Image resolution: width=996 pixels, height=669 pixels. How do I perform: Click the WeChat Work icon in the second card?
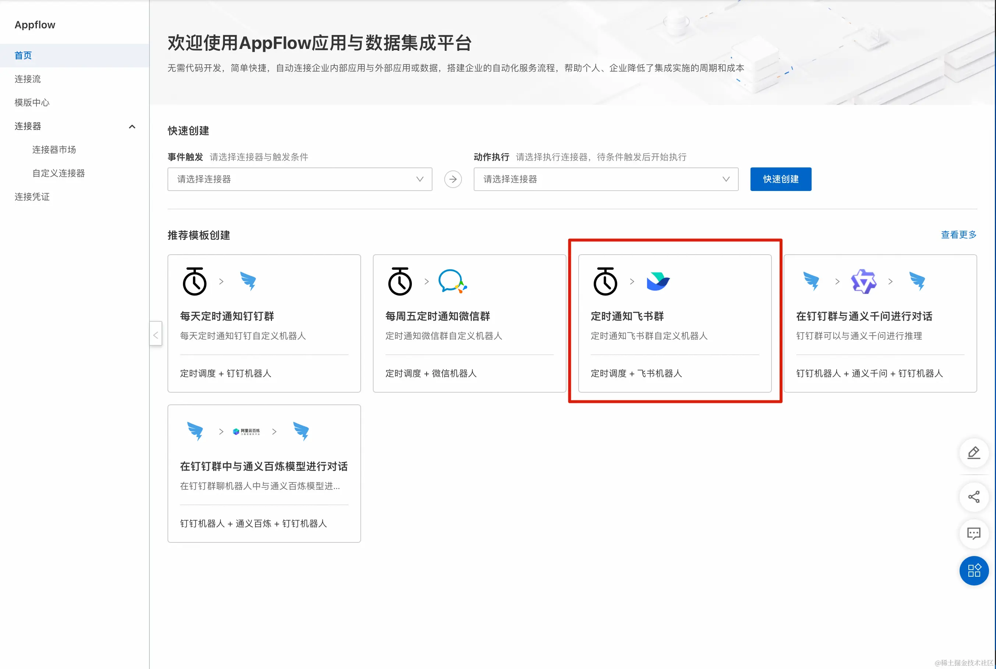tap(452, 281)
